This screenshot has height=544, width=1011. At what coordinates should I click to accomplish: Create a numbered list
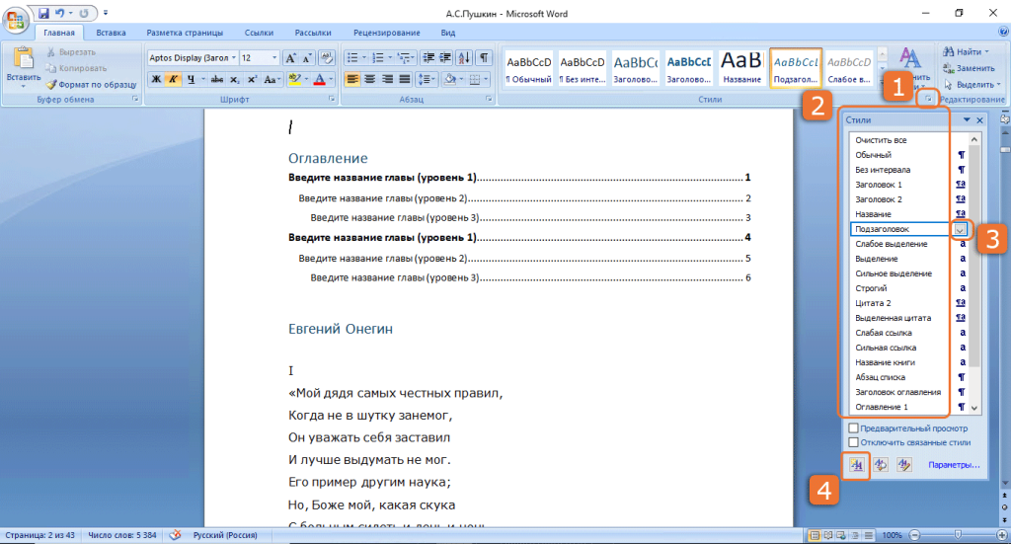378,58
